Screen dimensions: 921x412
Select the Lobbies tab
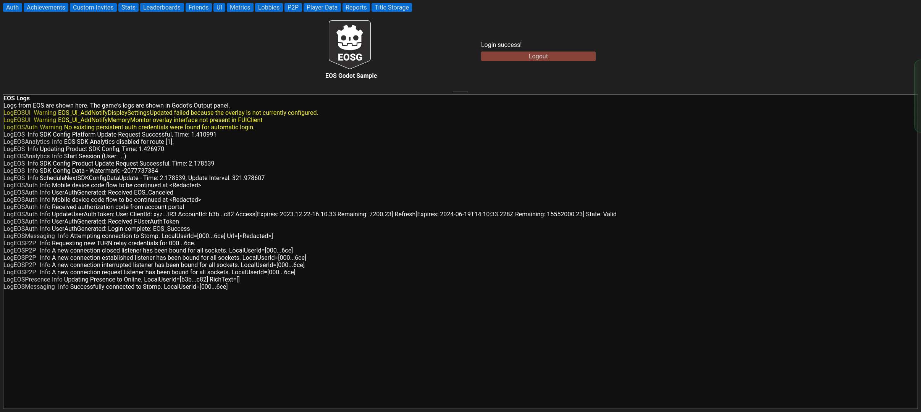(269, 8)
